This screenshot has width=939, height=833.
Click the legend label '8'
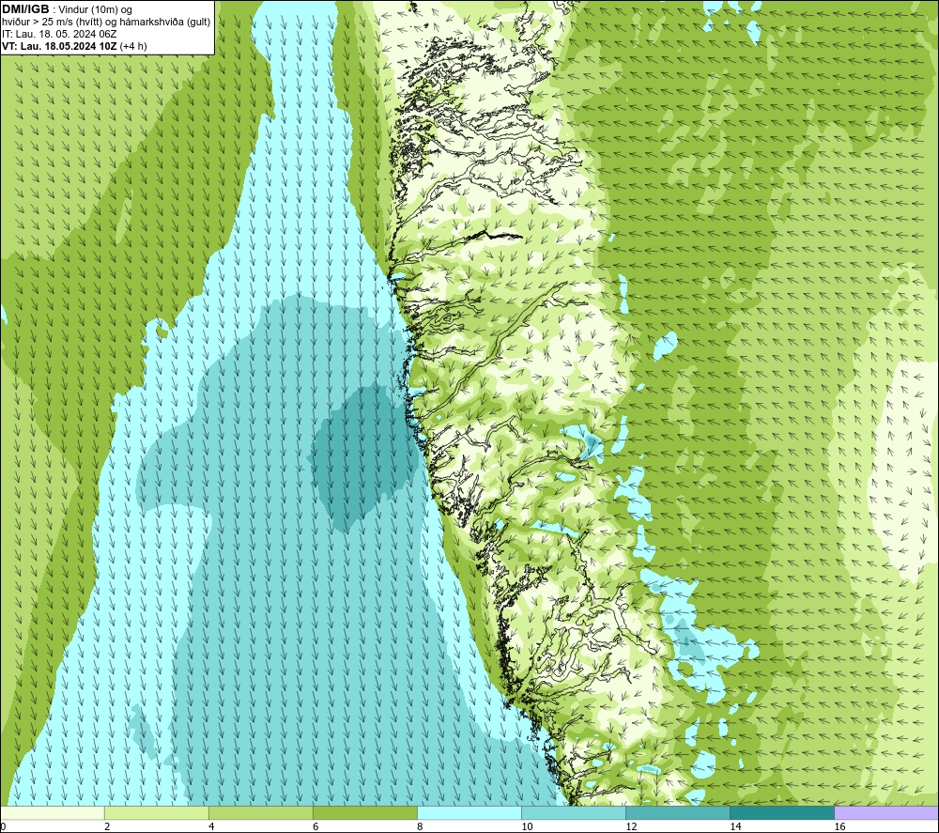(419, 826)
